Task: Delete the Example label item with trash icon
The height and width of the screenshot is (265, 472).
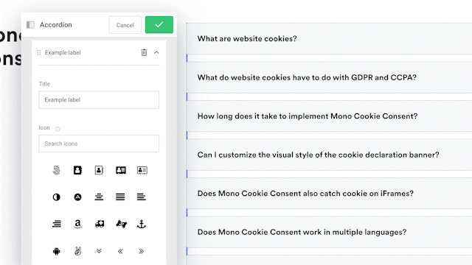Action: pyautogui.click(x=145, y=52)
